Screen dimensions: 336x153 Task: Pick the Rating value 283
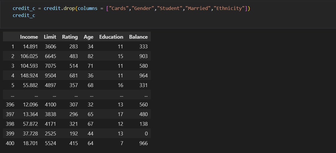(74, 46)
